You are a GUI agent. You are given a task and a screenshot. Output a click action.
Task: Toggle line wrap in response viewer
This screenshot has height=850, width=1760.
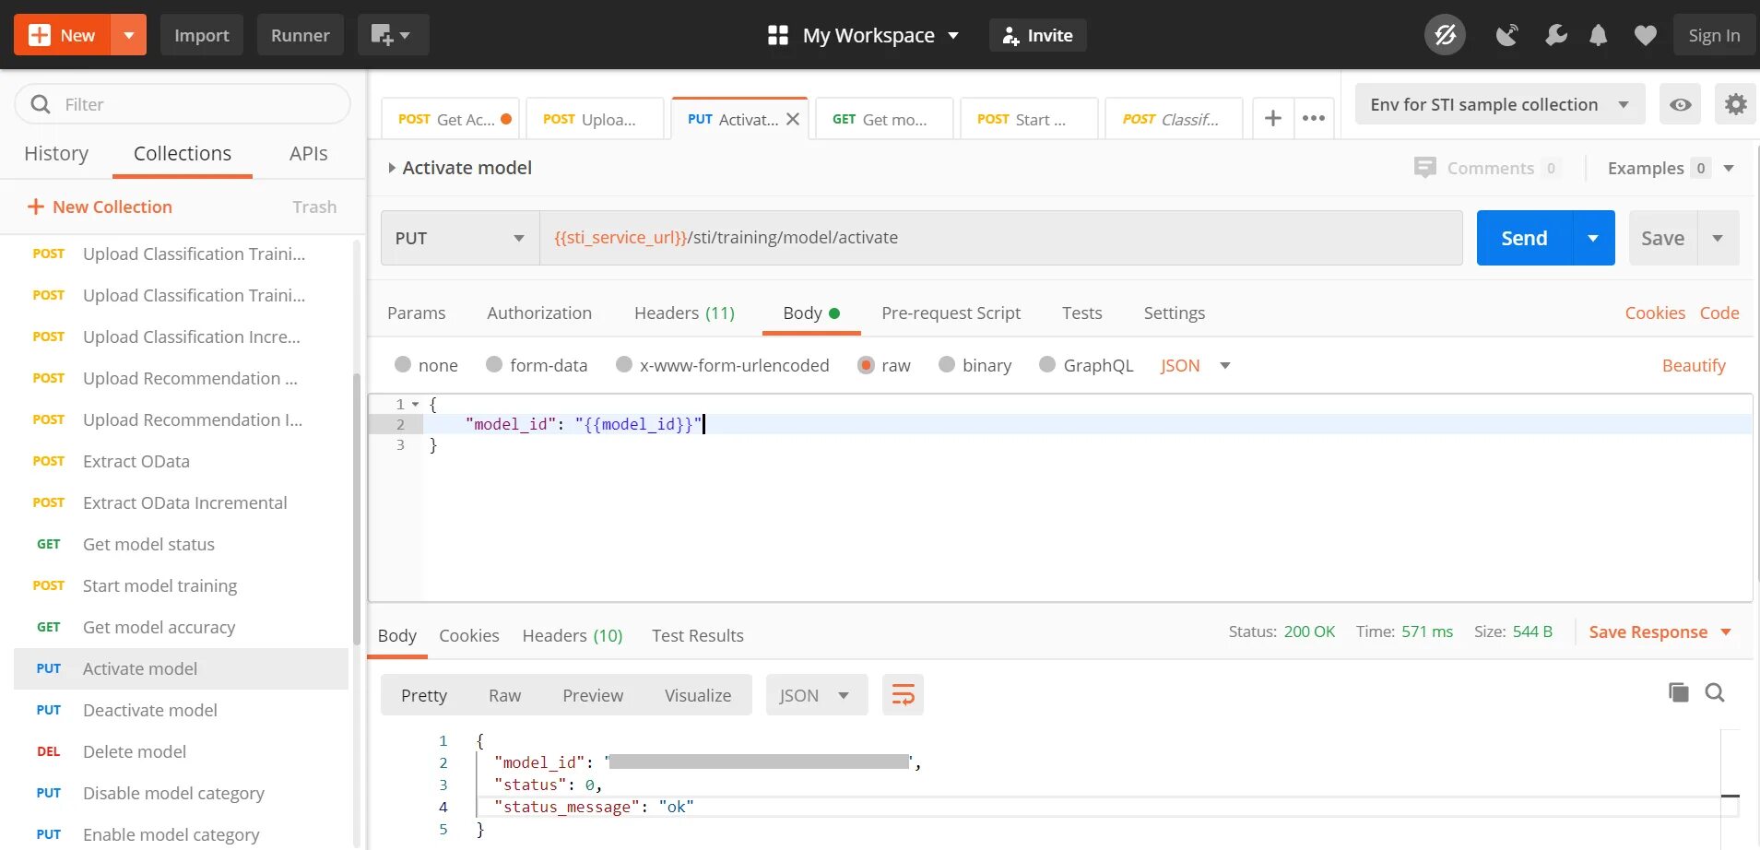coord(903,695)
